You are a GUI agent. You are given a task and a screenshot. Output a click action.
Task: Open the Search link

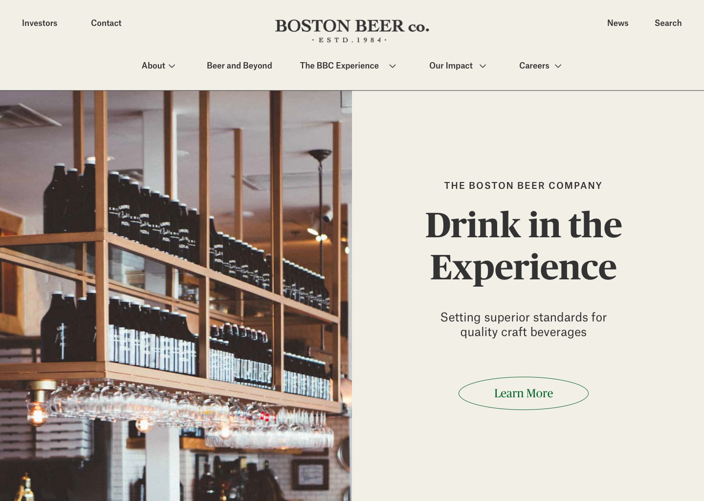tap(668, 23)
